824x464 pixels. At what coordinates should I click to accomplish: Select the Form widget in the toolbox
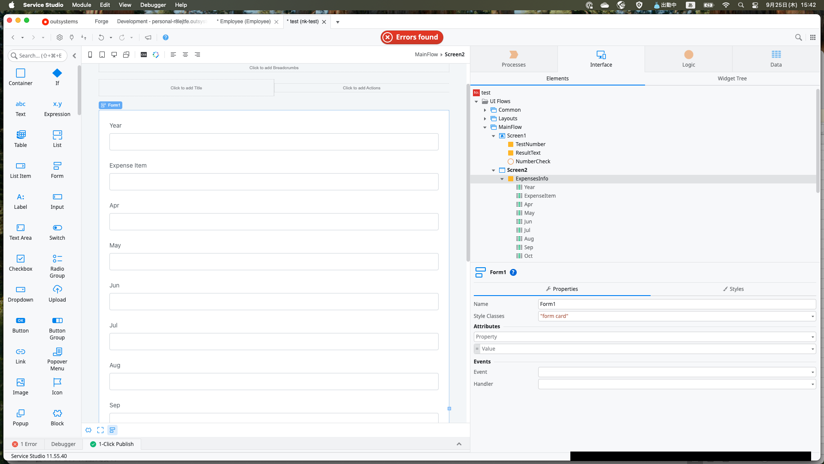point(57,169)
